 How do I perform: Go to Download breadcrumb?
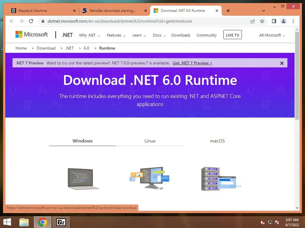click(x=46, y=48)
